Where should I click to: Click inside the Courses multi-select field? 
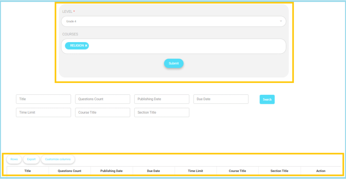(186, 46)
